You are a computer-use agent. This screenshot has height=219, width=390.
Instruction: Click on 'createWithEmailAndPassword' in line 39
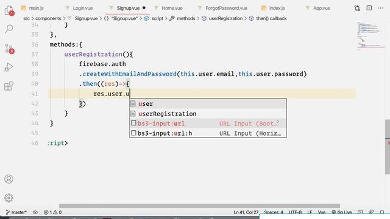(x=129, y=74)
